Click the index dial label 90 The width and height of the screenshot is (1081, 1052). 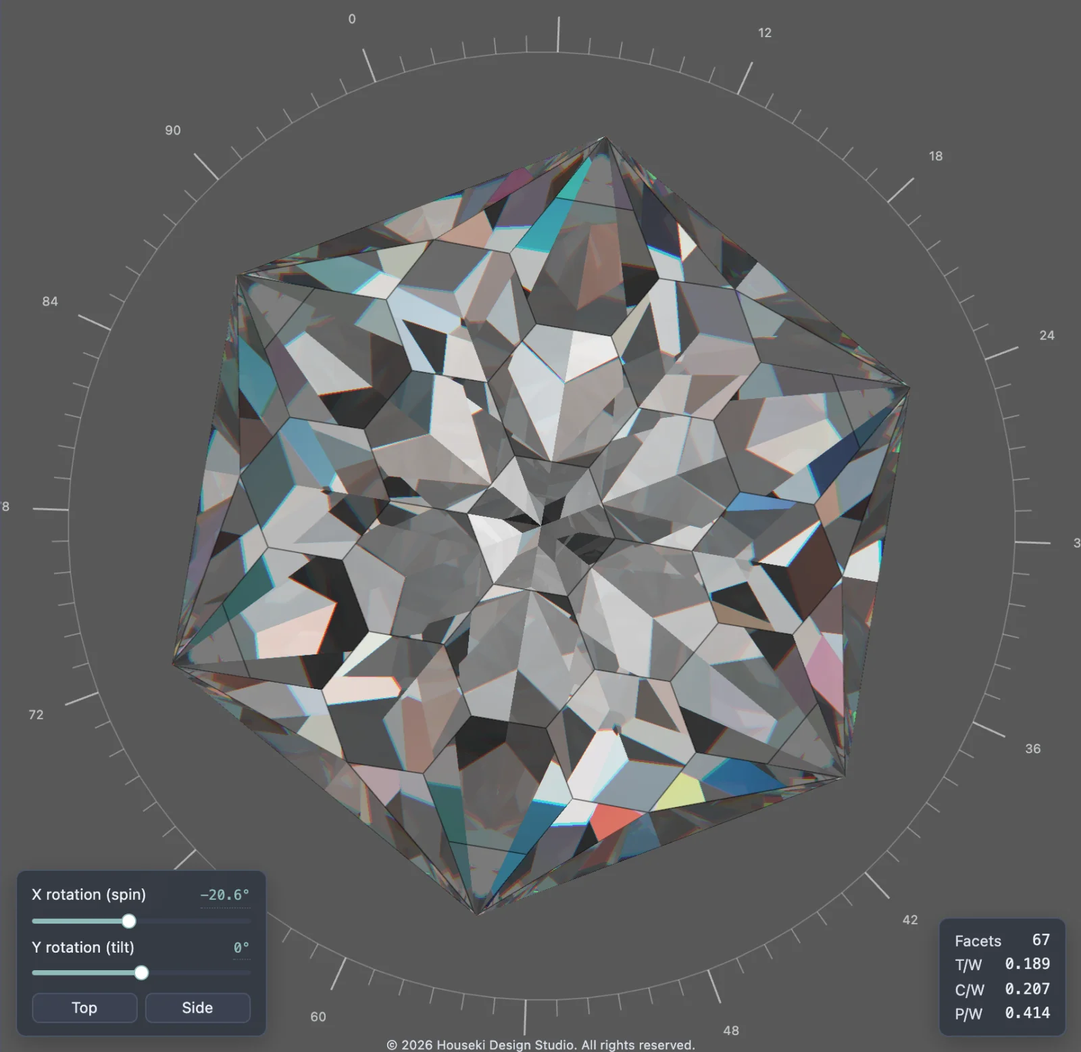[x=173, y=130]
